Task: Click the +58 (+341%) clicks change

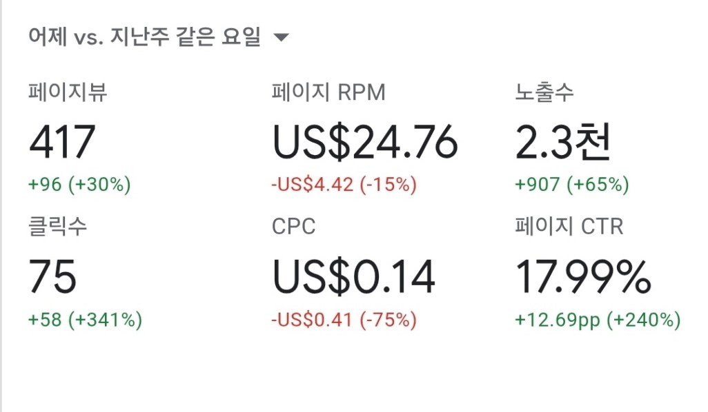Action: tap(85, 320)
